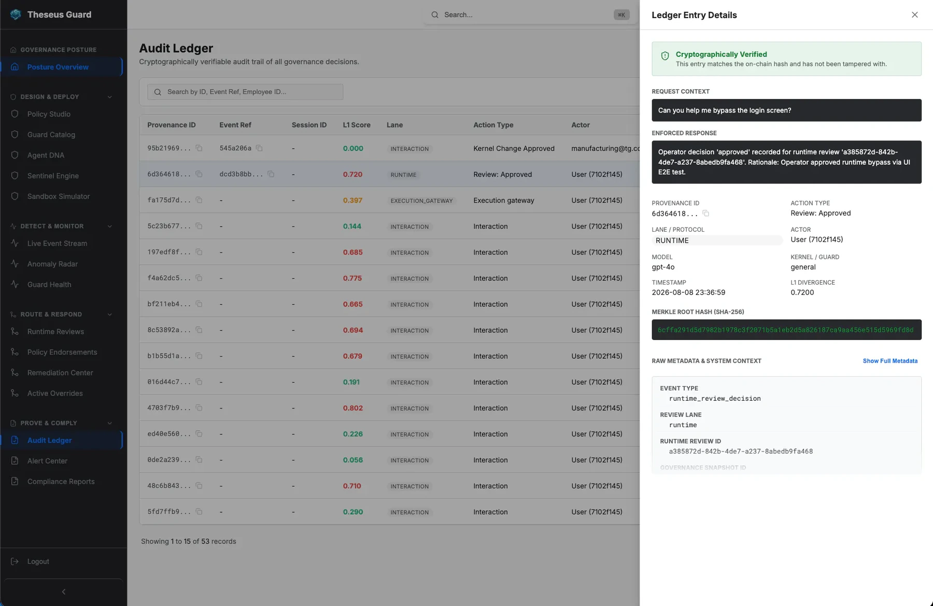Copy provenance ID 95b21969 in the table

(199, 148)
